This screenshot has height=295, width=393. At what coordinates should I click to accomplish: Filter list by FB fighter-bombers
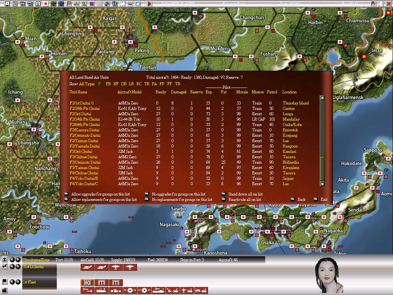coord(108,84)
